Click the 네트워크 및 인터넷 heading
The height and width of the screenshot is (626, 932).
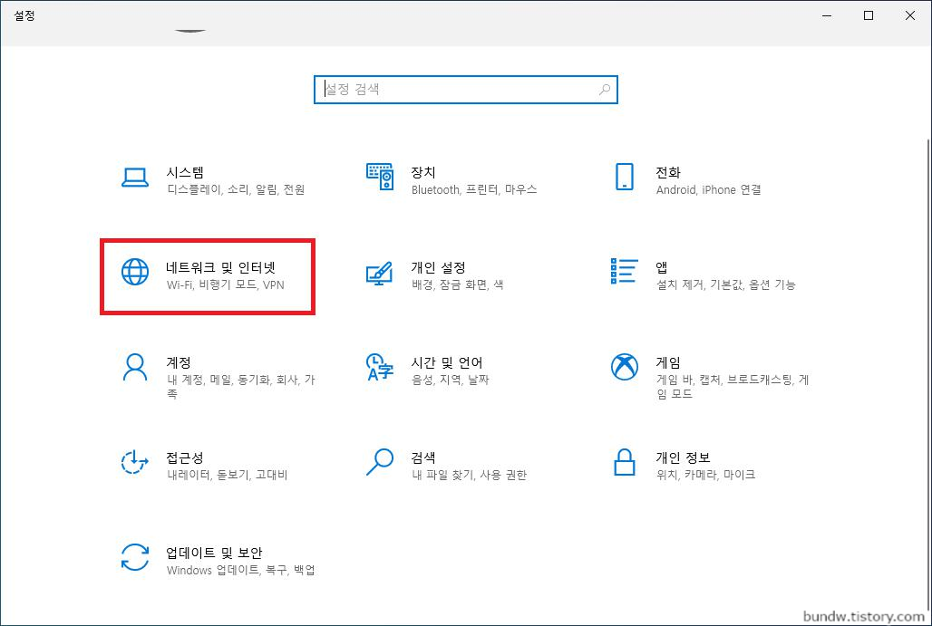(x=220, y=267)
